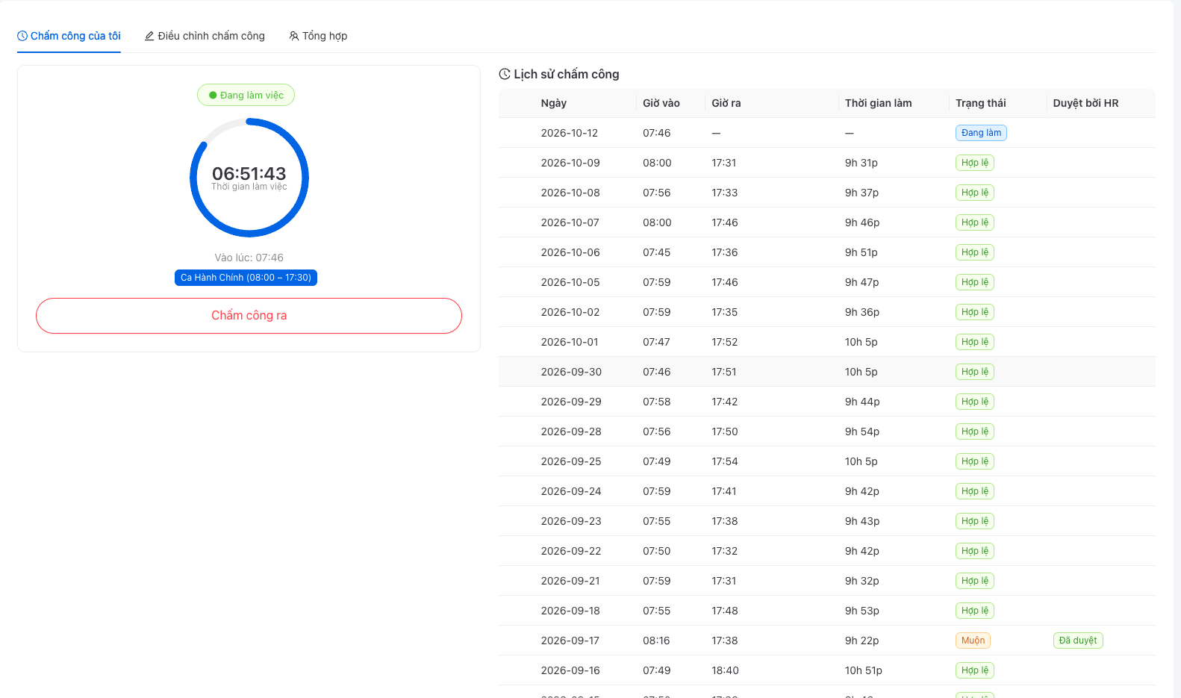The image size is (1181, 698).
Task: Click the Đang làm status tag for 2026-10-12
Action: coord(981,133)
